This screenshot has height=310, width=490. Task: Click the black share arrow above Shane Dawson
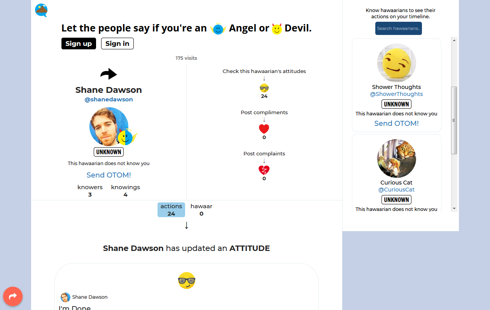click(108, 74)
